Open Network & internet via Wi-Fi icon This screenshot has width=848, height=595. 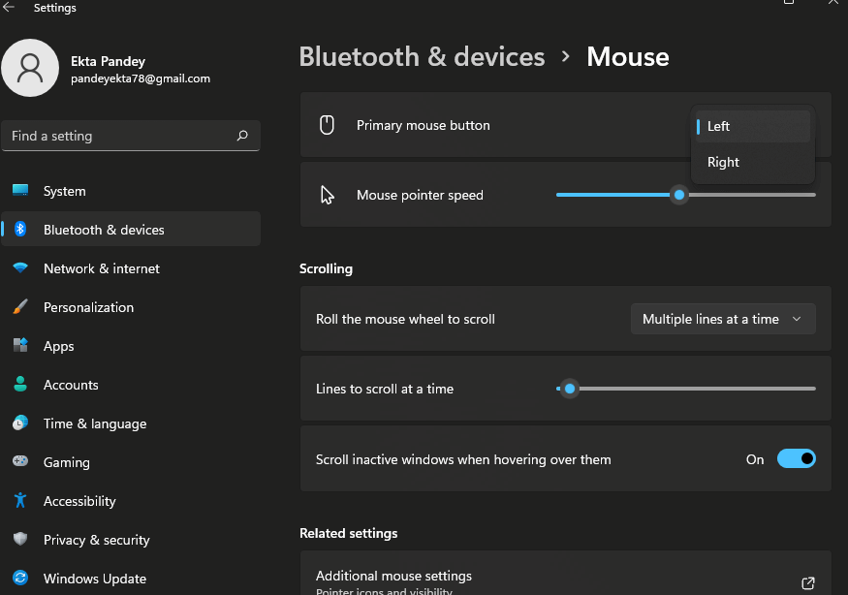20,268
